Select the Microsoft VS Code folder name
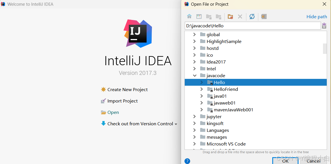The width and height of the screenshot is (331, 164). point(226,144)
